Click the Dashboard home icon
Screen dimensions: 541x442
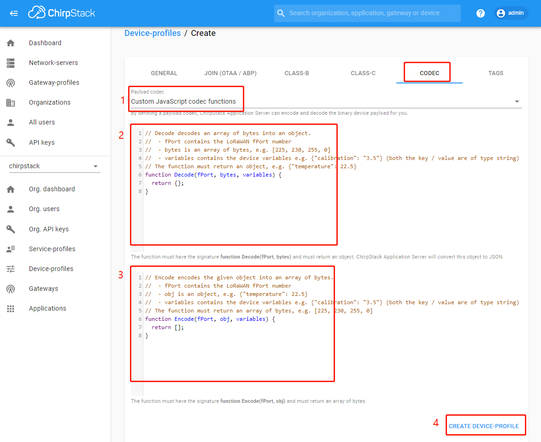click(x=11, y=43)
